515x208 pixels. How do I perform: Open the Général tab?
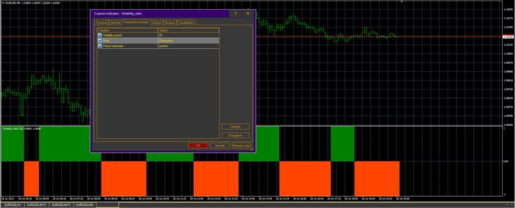pos(115,23)
